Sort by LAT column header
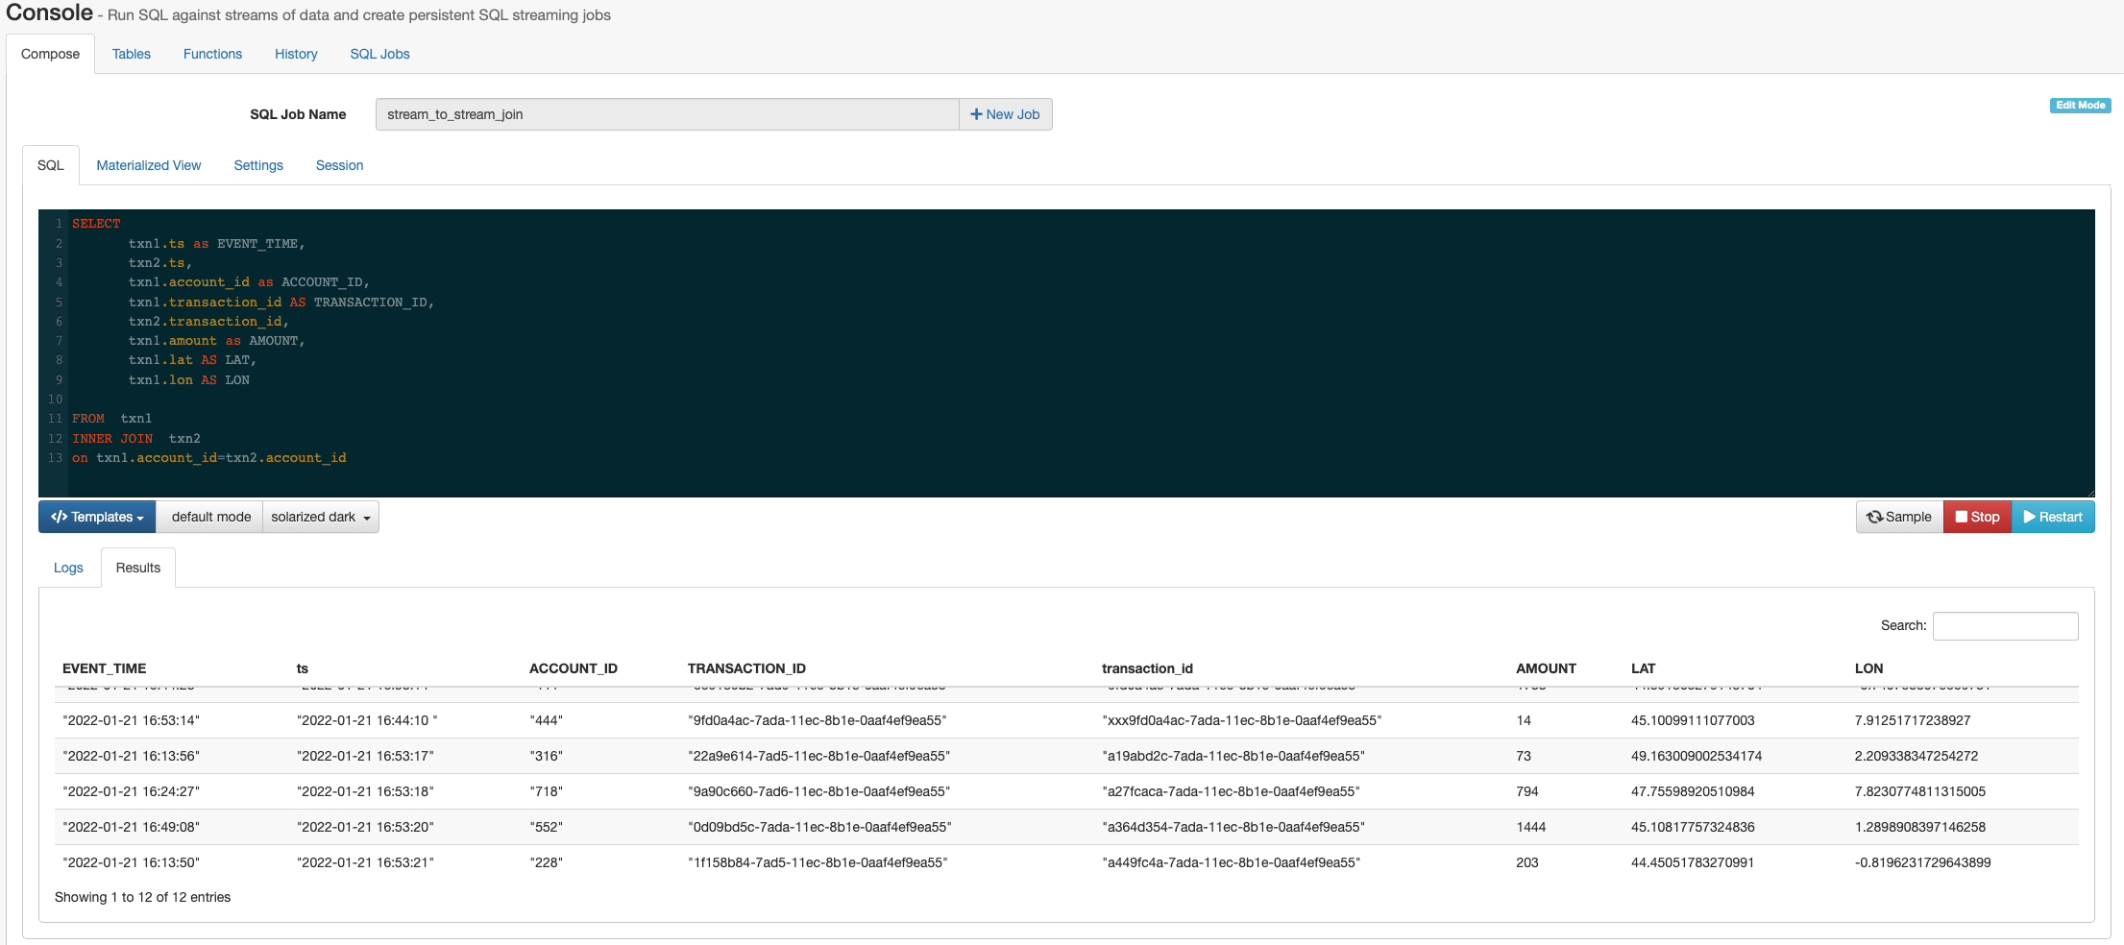 point(1643,668)
